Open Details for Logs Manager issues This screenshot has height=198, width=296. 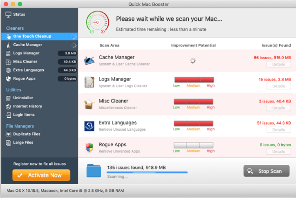(x=278, y=86)
